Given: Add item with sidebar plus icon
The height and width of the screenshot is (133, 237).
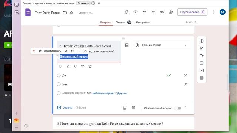Looking at the screenshot, I should click(x=16, y=113).
